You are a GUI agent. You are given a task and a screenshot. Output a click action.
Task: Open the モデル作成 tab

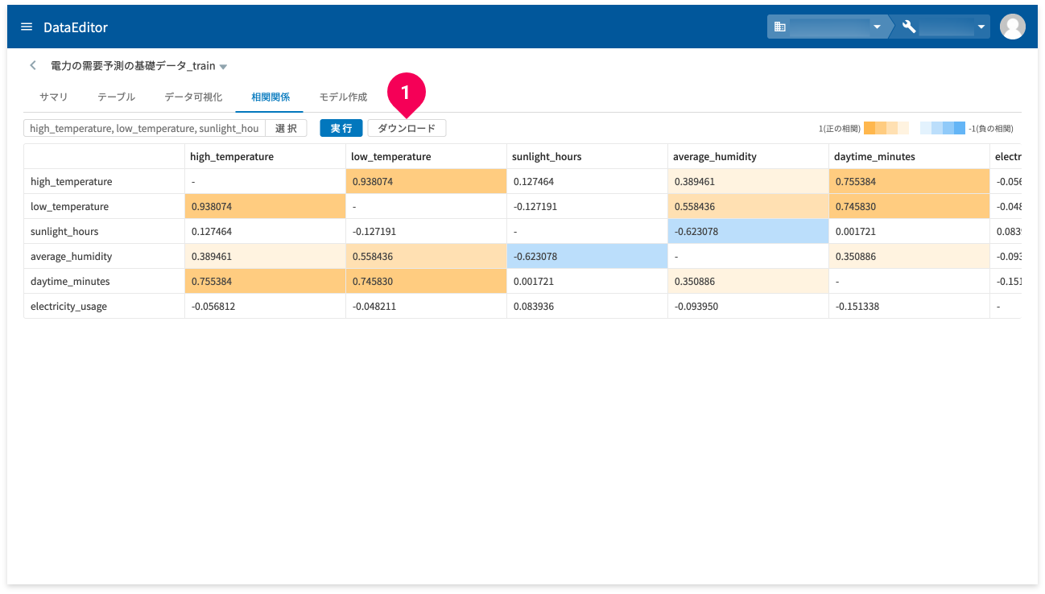343,97
